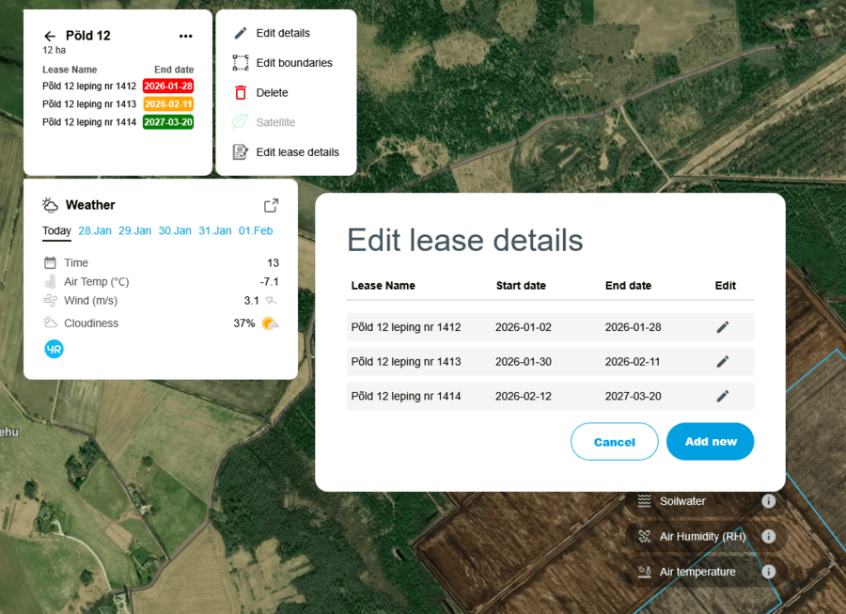Open Edit lease details menu entry
The image size is (846, 614).
(297, 152)
